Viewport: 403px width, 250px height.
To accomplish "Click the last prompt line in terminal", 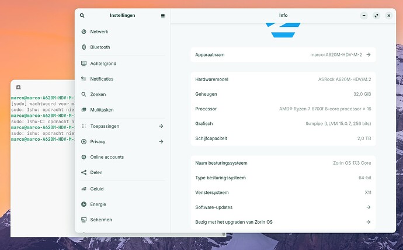I will [x=43, y=139].
